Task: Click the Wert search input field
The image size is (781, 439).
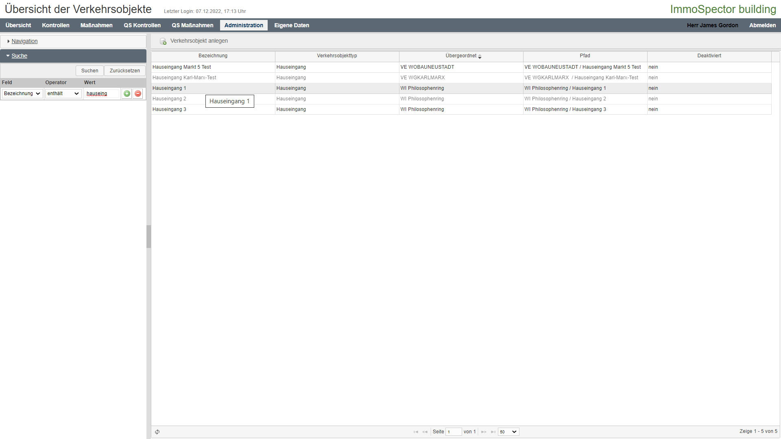Action: coord(102,94)
